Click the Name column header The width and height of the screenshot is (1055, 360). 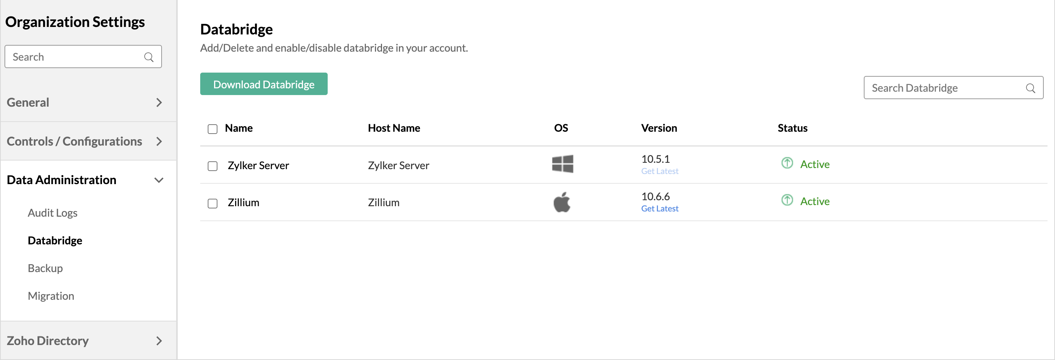[239, 128]
